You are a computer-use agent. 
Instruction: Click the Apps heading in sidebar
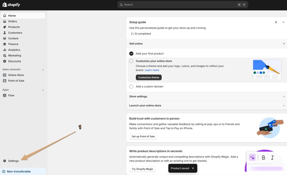point(5,90)
